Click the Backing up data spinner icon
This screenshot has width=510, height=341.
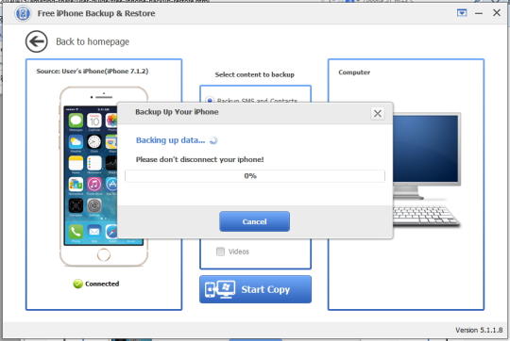tap(213, 140)
